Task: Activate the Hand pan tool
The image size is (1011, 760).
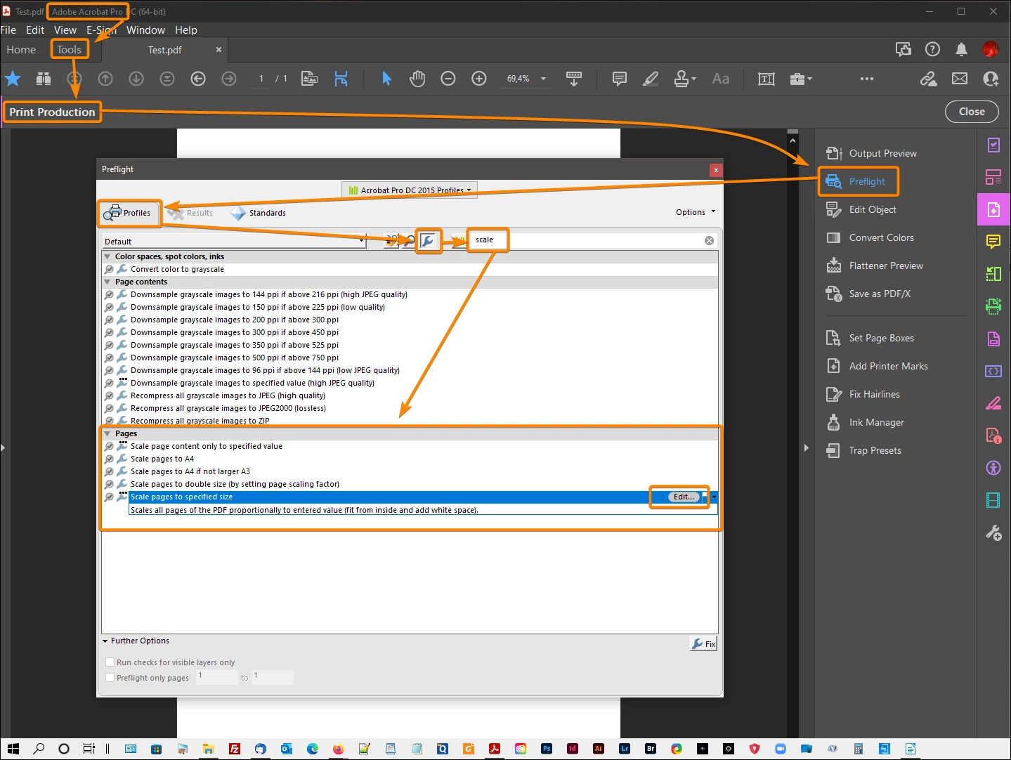Action: pos(417,79)
